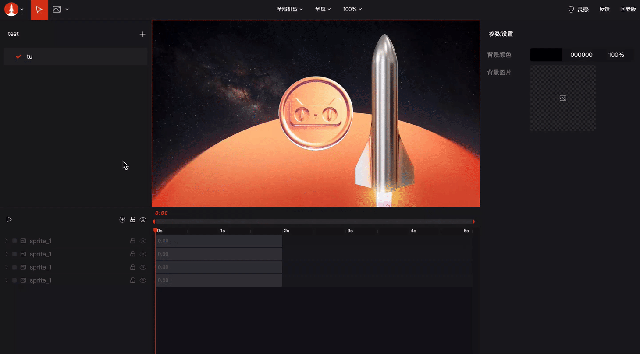The height and width of the screenshot is (354, 640).
Task: Click the 0:00 current time readout
Action: point(161,213)
